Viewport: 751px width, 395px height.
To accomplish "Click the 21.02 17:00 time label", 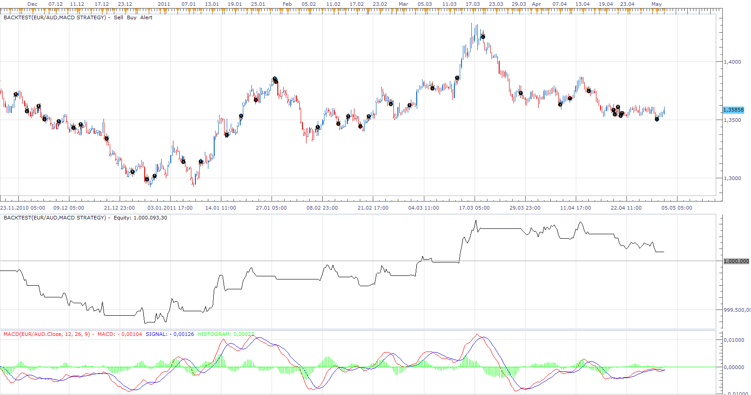I will [373, 208].
